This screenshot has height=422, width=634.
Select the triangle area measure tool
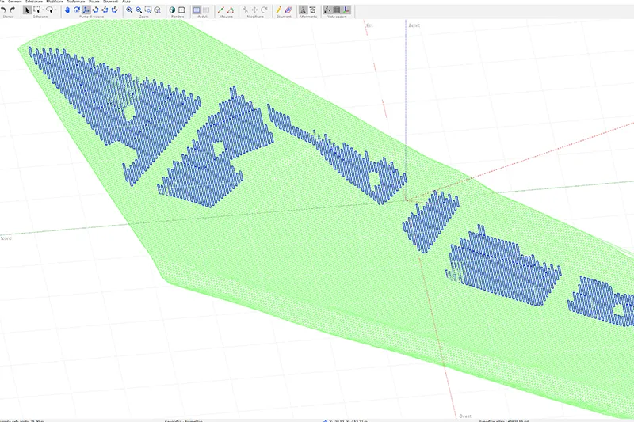(x=231, y=10)
